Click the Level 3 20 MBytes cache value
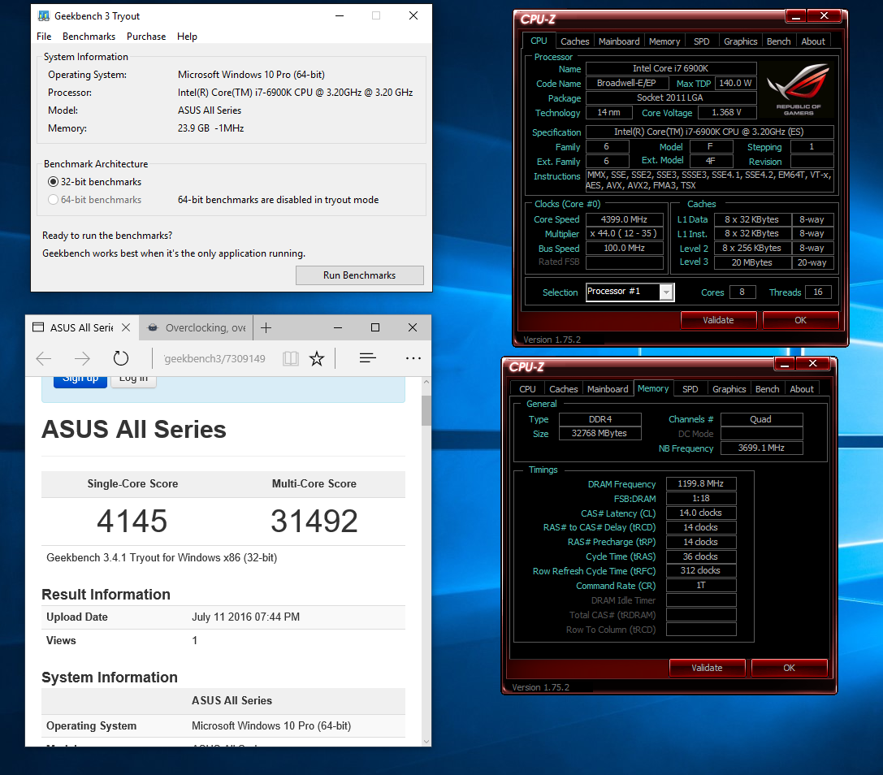The width and height of the screenshot is (883, 775). coord(751,262)
